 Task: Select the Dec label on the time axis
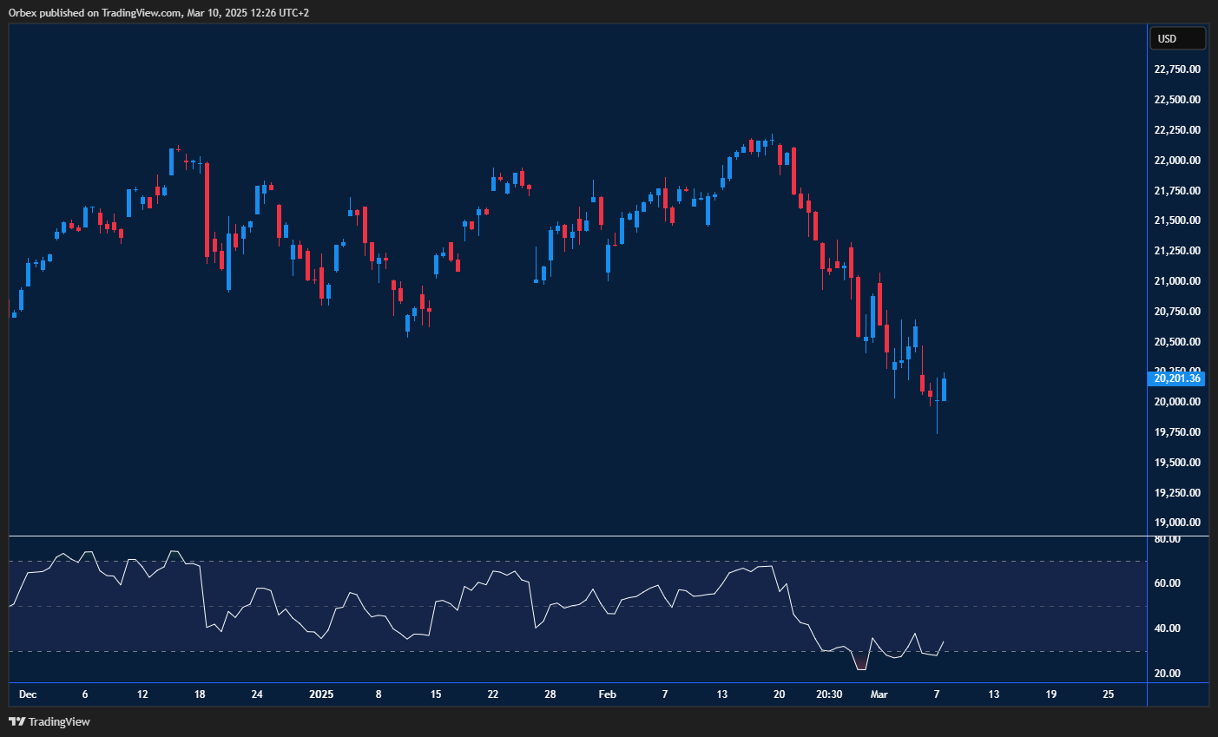pyautogui.click(x=27, y=694)
